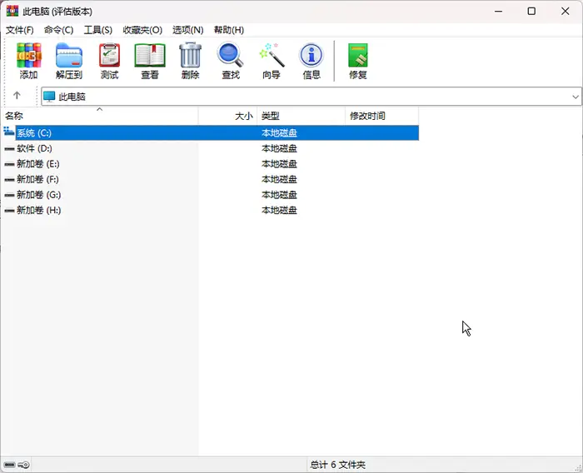583x473 pixels.
Task: Open the 收藏夹(O) menu
Action: tap(142, 30)
